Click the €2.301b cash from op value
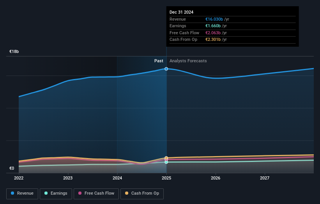 click(213, 40)
